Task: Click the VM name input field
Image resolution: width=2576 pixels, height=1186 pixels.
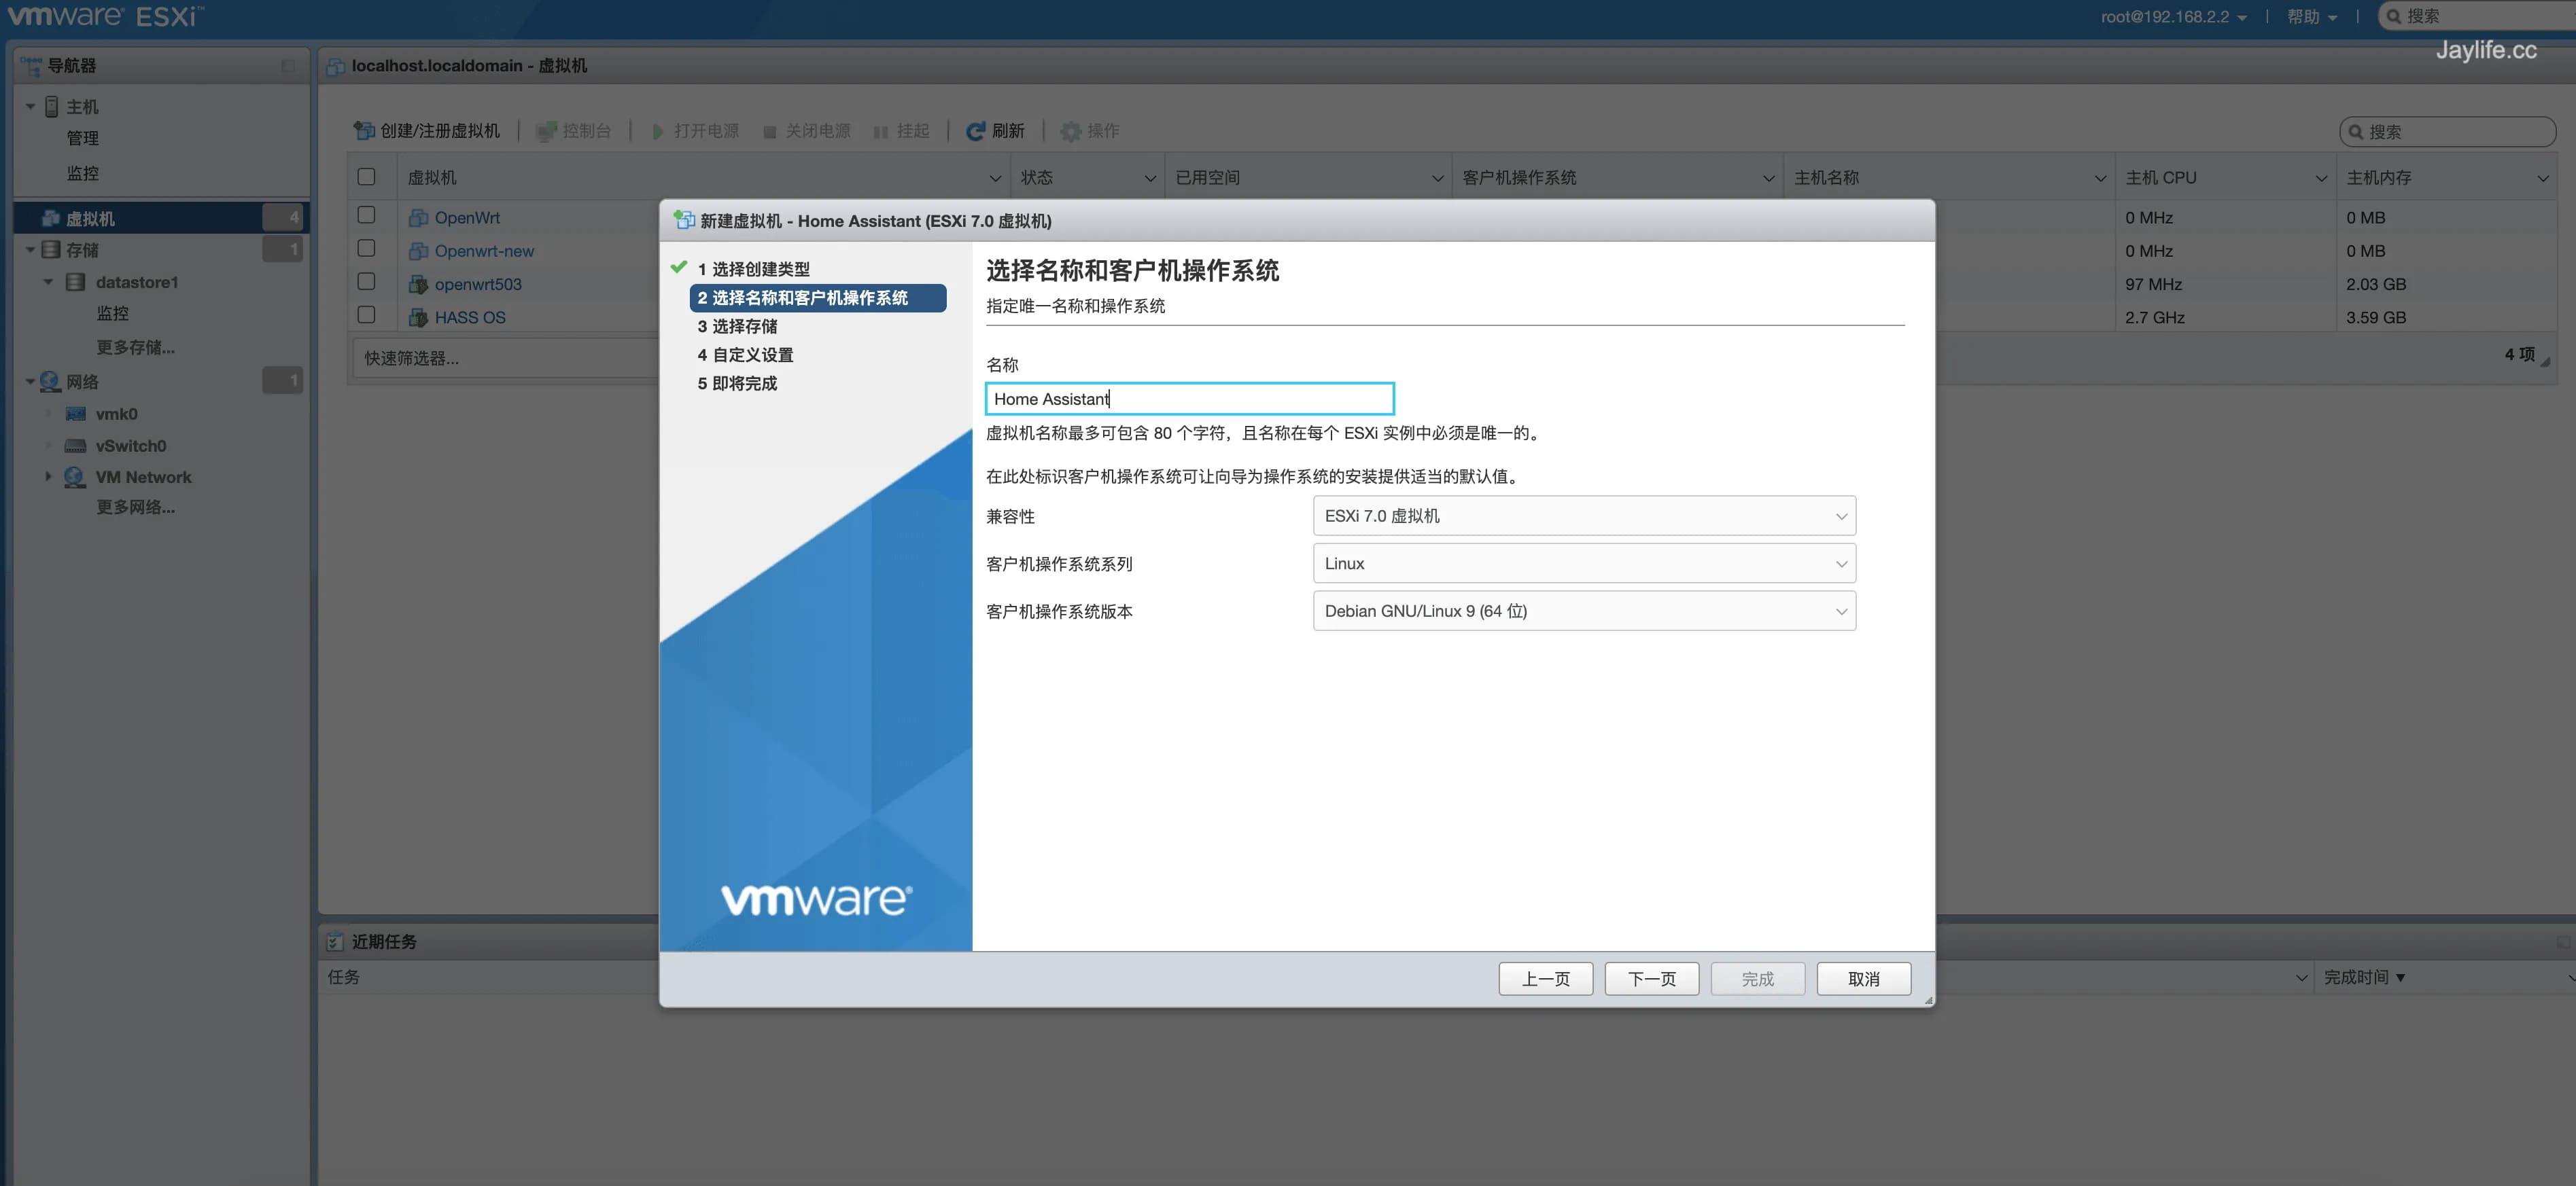Action: 1188,399
